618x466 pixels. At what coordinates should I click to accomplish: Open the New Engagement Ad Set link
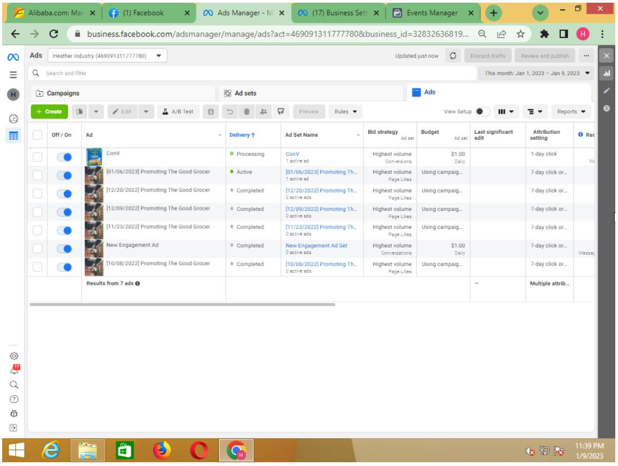coord(316,246)
